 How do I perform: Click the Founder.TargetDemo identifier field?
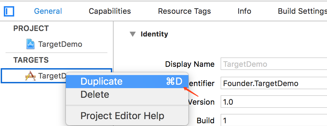point(274,83)
